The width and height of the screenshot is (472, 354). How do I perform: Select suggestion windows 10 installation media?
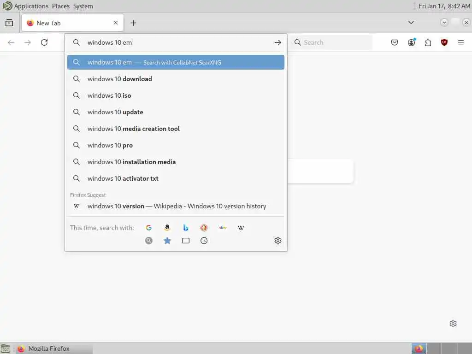coord(176,162)
